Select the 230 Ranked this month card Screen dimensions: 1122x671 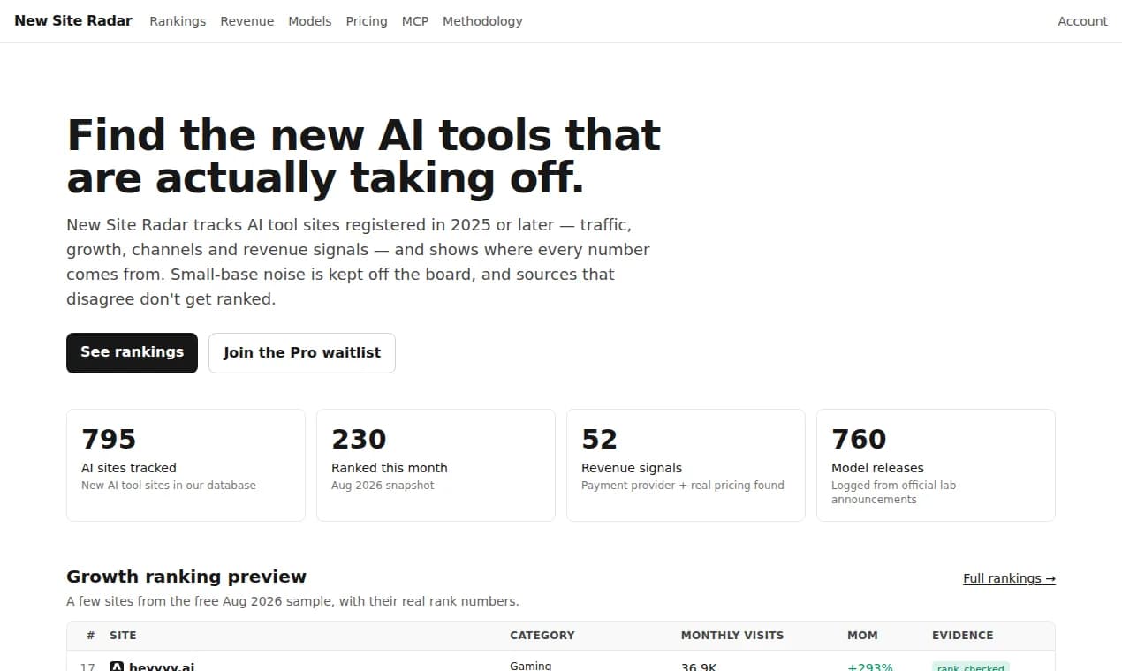(436, 464)
